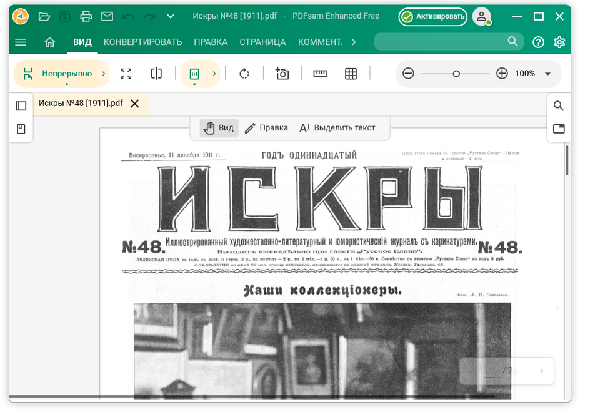This screenshot has width=590, height=415.
Task: Toggle the split view icon
Action: (x=156, y=74)
